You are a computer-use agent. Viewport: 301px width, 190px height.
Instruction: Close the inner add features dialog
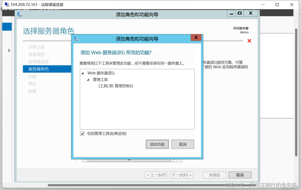click(x=196, y=37)
